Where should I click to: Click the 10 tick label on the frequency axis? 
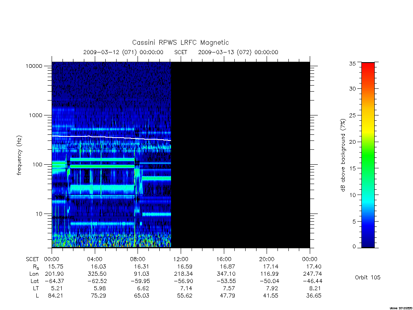[39, 214]
